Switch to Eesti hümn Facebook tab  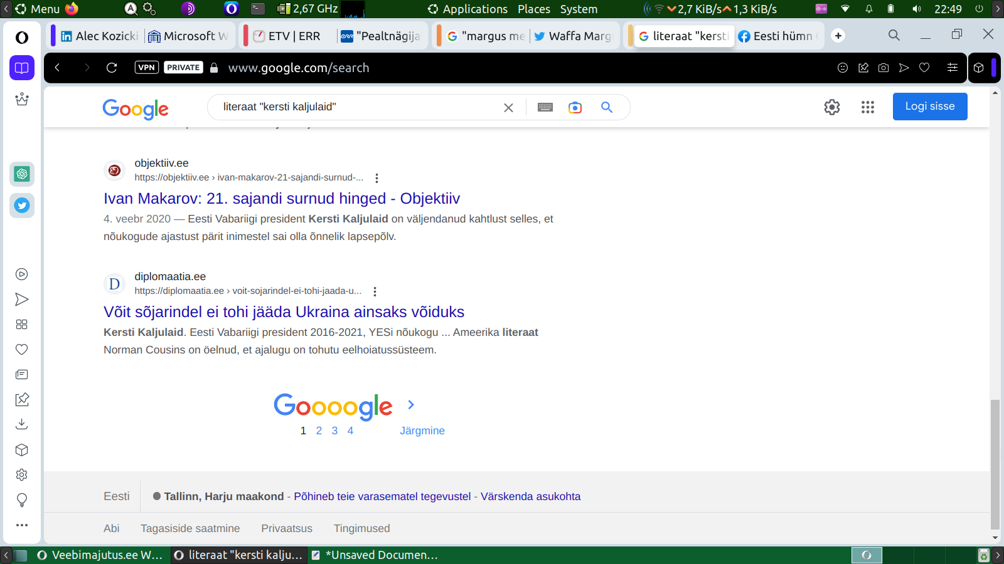pos(777,36)
